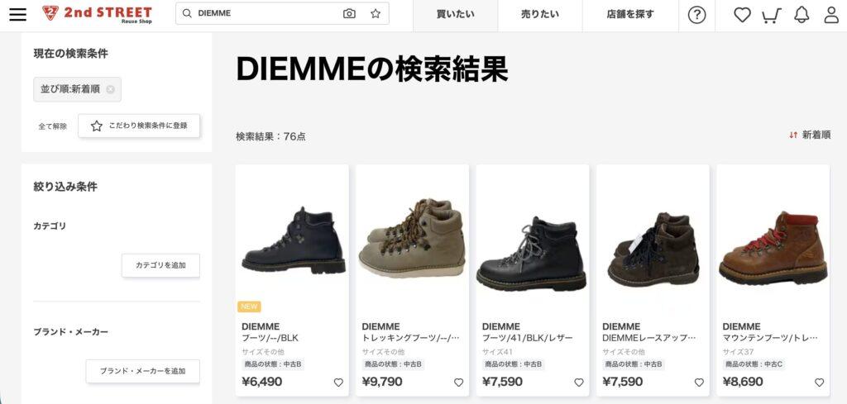Select the 買いたい tab
This screenshot has height=404, width=847.
(456, 15)
